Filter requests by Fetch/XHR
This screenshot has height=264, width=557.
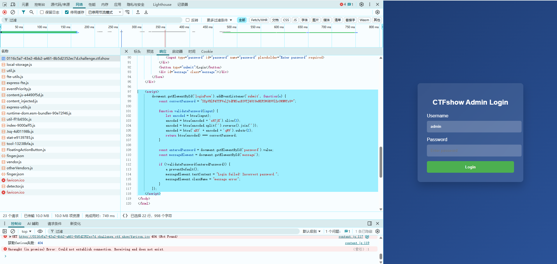coord(259,20)
